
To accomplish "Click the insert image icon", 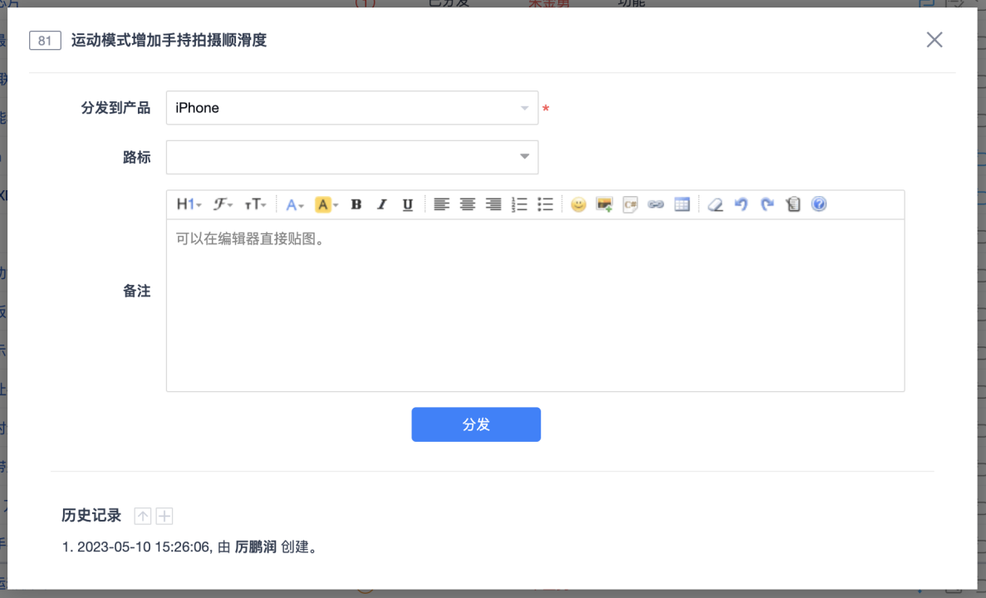I will (x=604, y=204).
